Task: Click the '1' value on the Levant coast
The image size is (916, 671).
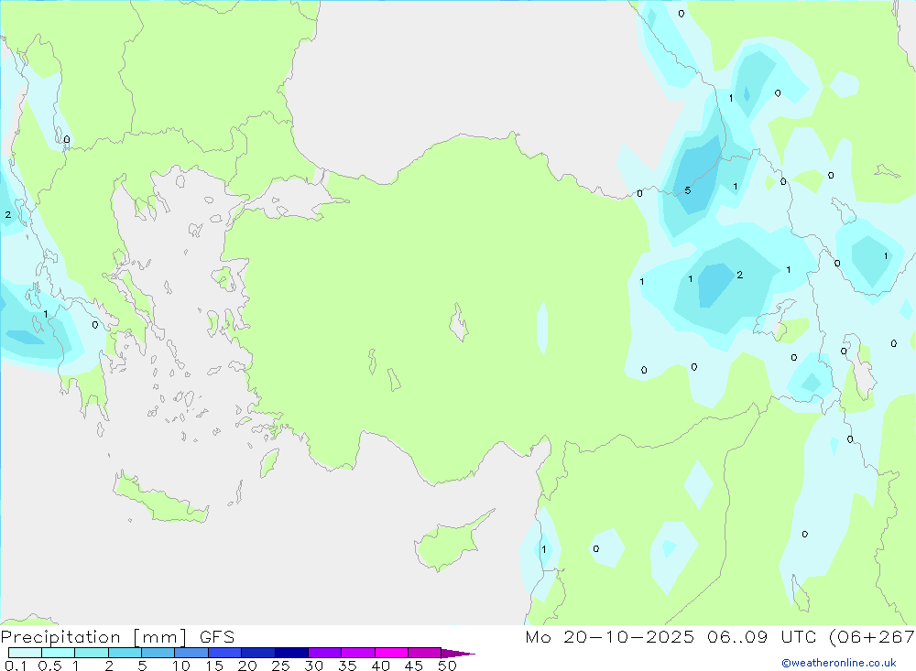Action: [544, 549]
